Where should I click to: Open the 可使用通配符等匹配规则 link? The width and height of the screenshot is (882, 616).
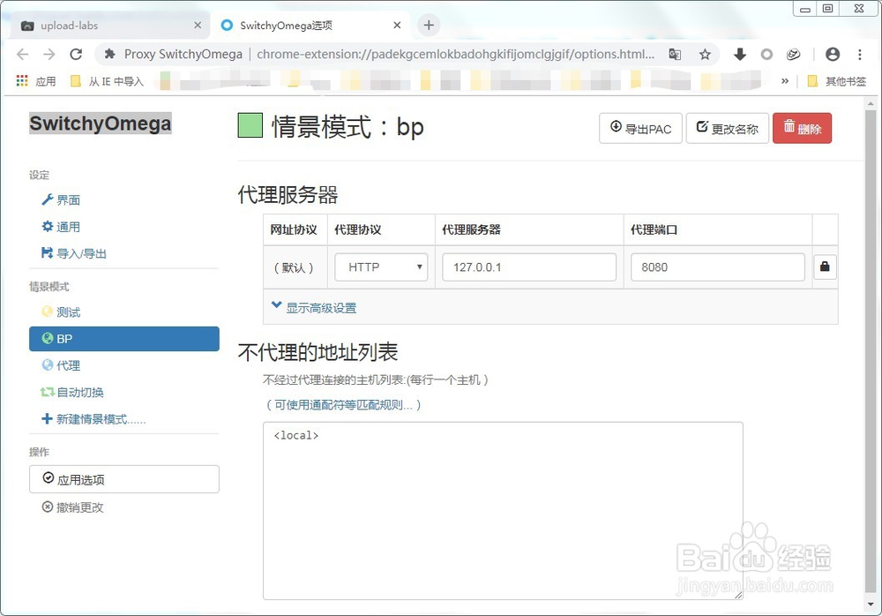pyautogui.click(x=344, y=405)
